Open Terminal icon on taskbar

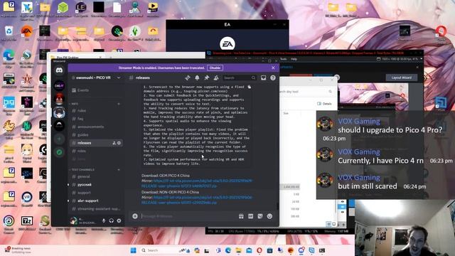point(322,250)
